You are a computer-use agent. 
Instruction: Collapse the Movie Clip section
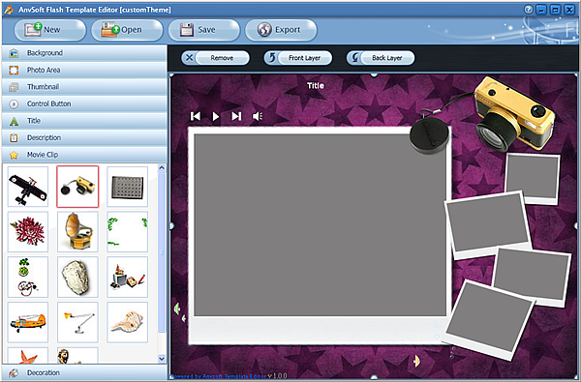(84, 155)
